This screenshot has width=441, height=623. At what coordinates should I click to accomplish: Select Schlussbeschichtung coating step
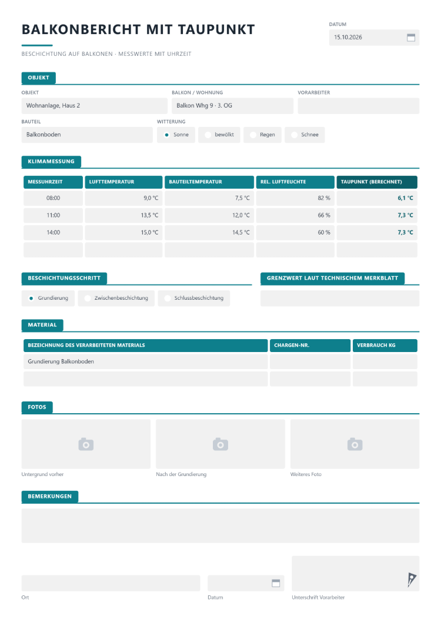pyautogui.click(x=194, y=298)
